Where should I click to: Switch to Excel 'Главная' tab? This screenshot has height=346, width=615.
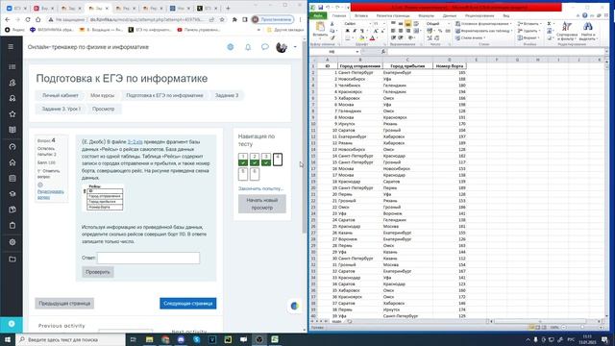[339, 15]
